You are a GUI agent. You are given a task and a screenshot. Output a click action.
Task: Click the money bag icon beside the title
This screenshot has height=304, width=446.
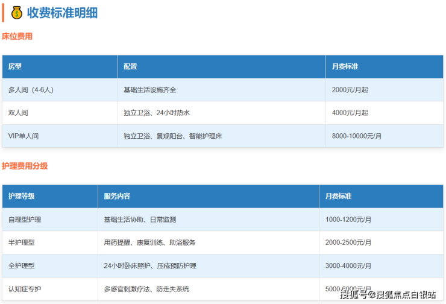(x=16, y=13)
